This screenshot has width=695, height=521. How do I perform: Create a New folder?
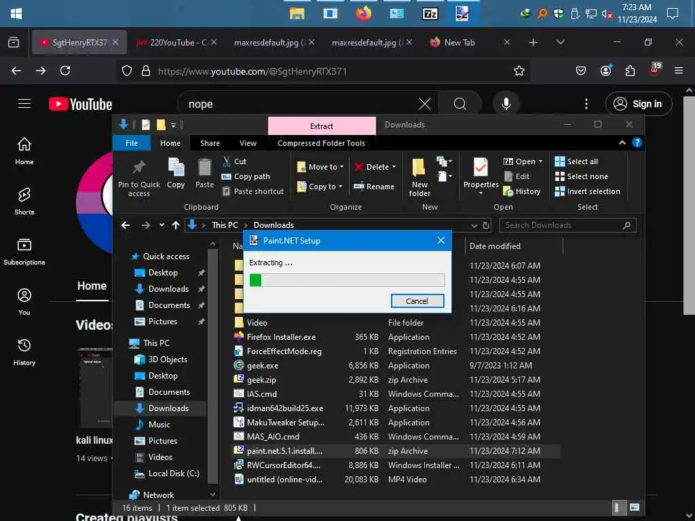(x=419, y=177)
